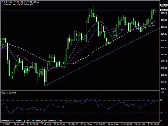Click the 133.45 price axis value
The height and width of the screenshot is (126, 168).
coord(164,55)
